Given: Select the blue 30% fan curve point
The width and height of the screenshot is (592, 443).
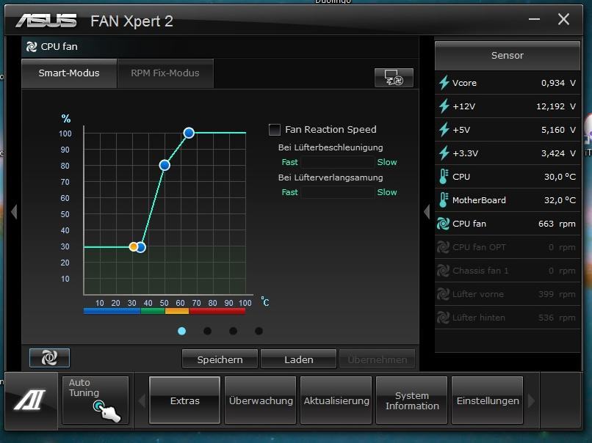Looking at the screenshot, I should [141, 247].
